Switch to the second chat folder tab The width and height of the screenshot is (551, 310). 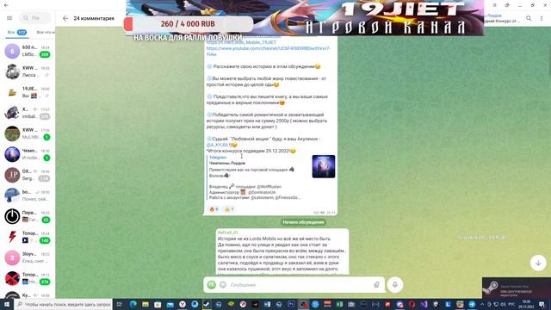[46, 33]
